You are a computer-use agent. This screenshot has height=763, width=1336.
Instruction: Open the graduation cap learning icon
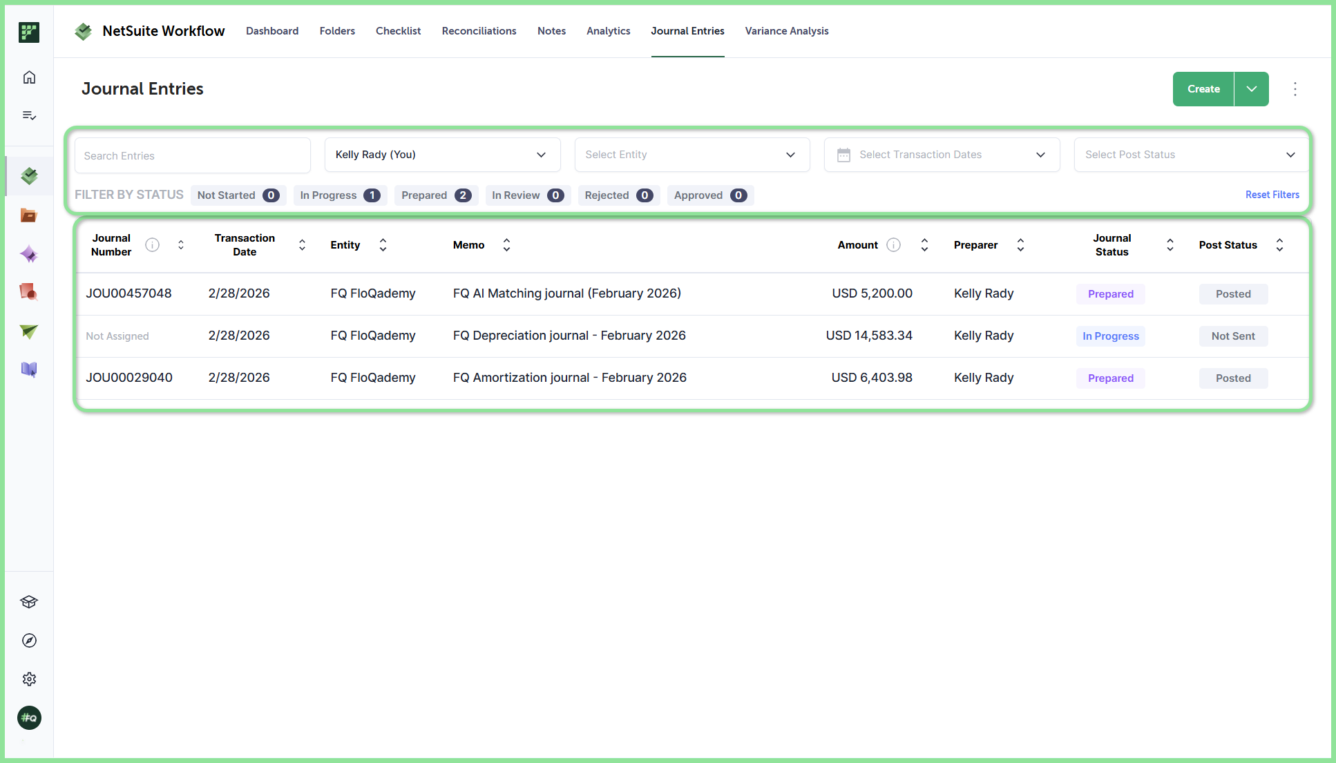click(x=29, y=602)
